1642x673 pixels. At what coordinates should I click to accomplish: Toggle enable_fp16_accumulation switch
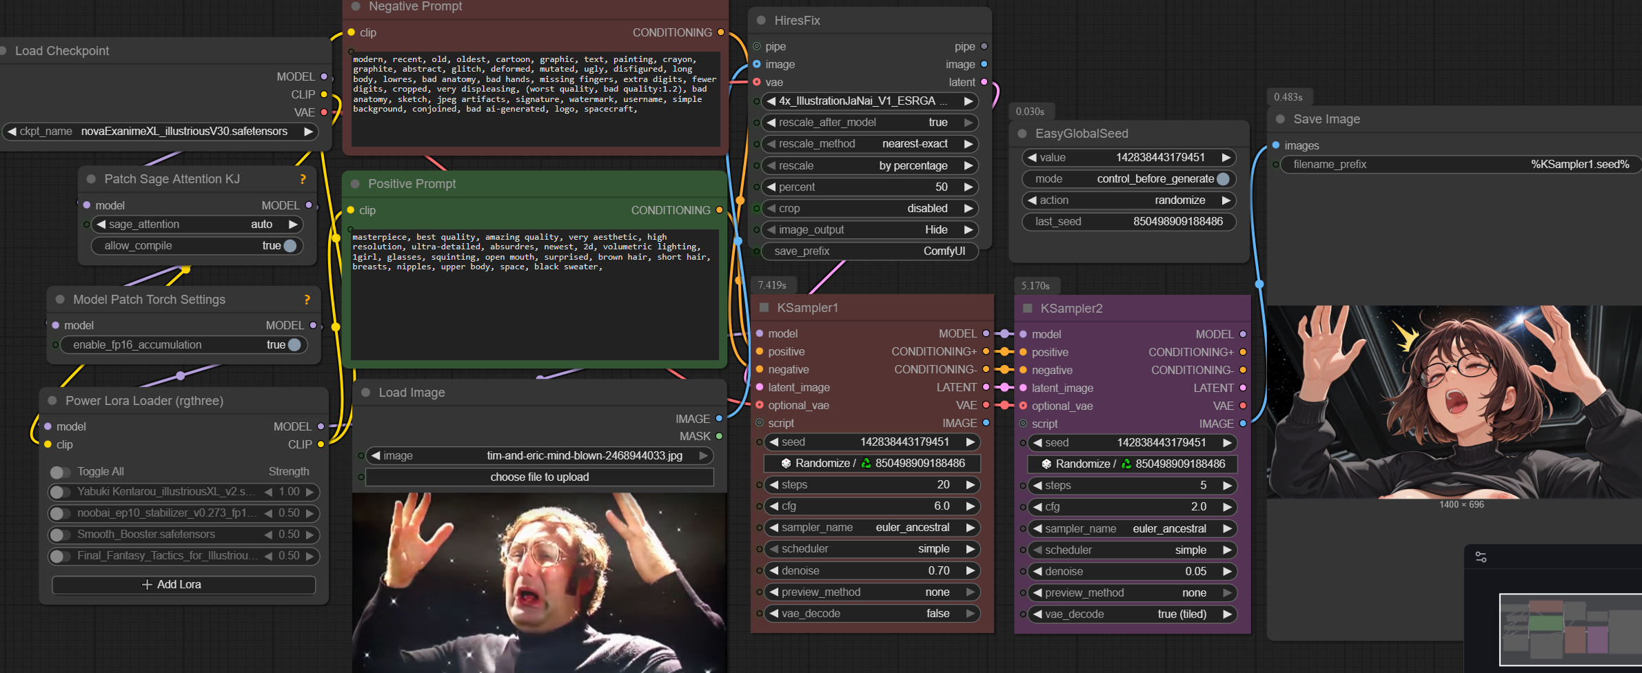pyautogui.click(x=294, y=345)
